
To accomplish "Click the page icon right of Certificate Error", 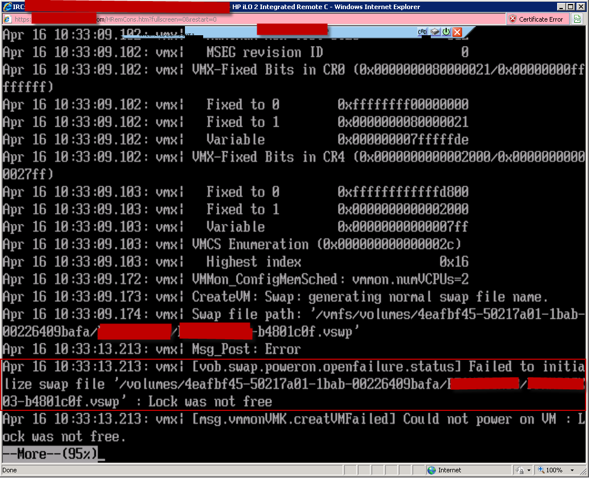I will click(577, 19).
